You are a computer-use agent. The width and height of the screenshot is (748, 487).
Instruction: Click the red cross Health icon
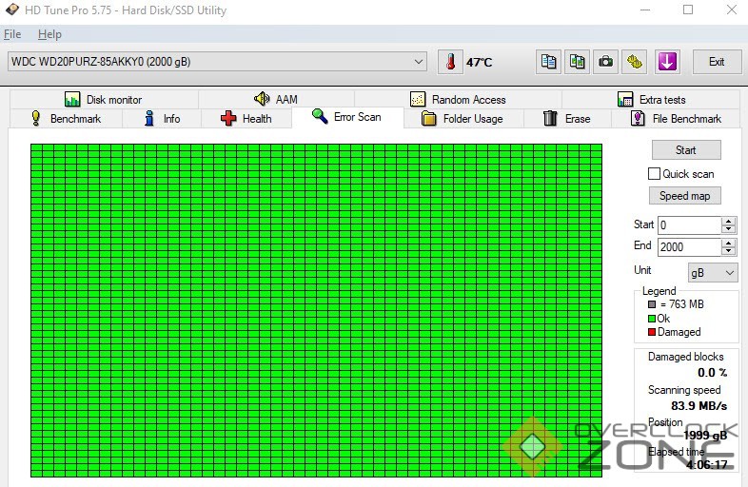[x=228, y=118]
